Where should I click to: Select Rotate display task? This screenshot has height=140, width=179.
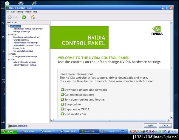19,48
